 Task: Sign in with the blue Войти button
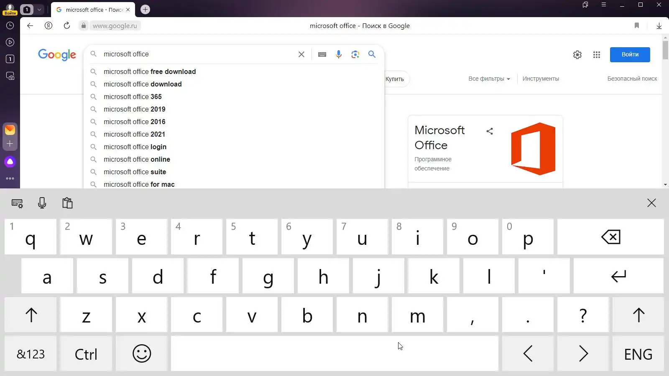point(630,55)
